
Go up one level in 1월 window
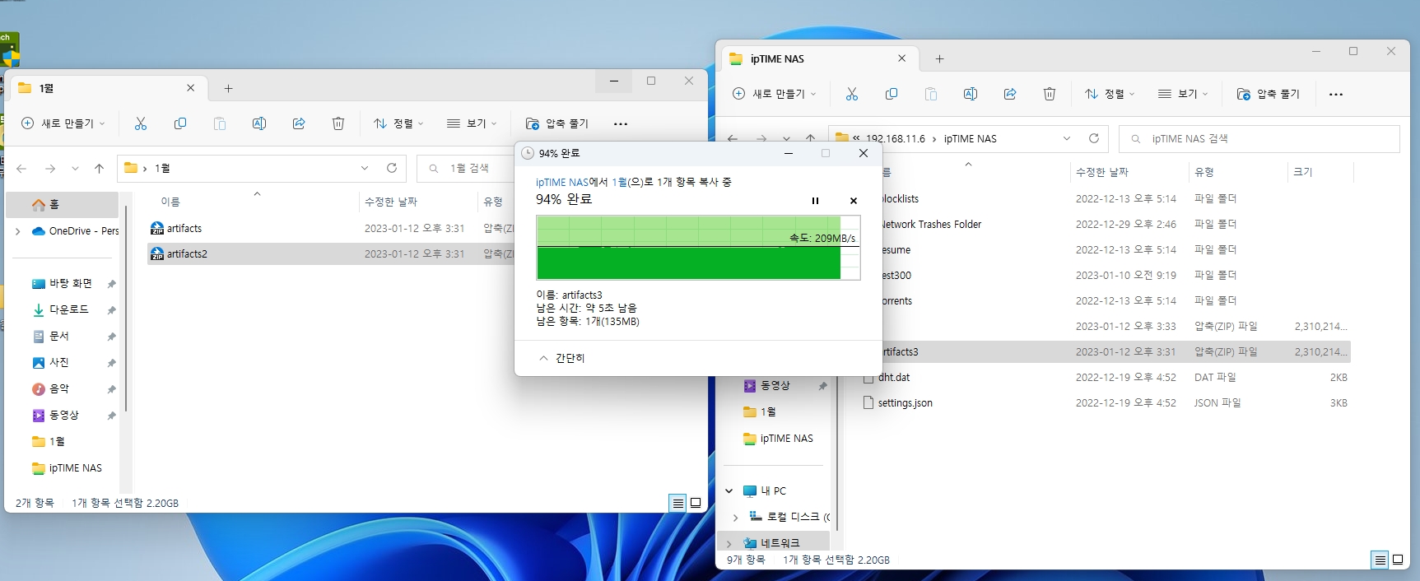[x=100, y=168]
